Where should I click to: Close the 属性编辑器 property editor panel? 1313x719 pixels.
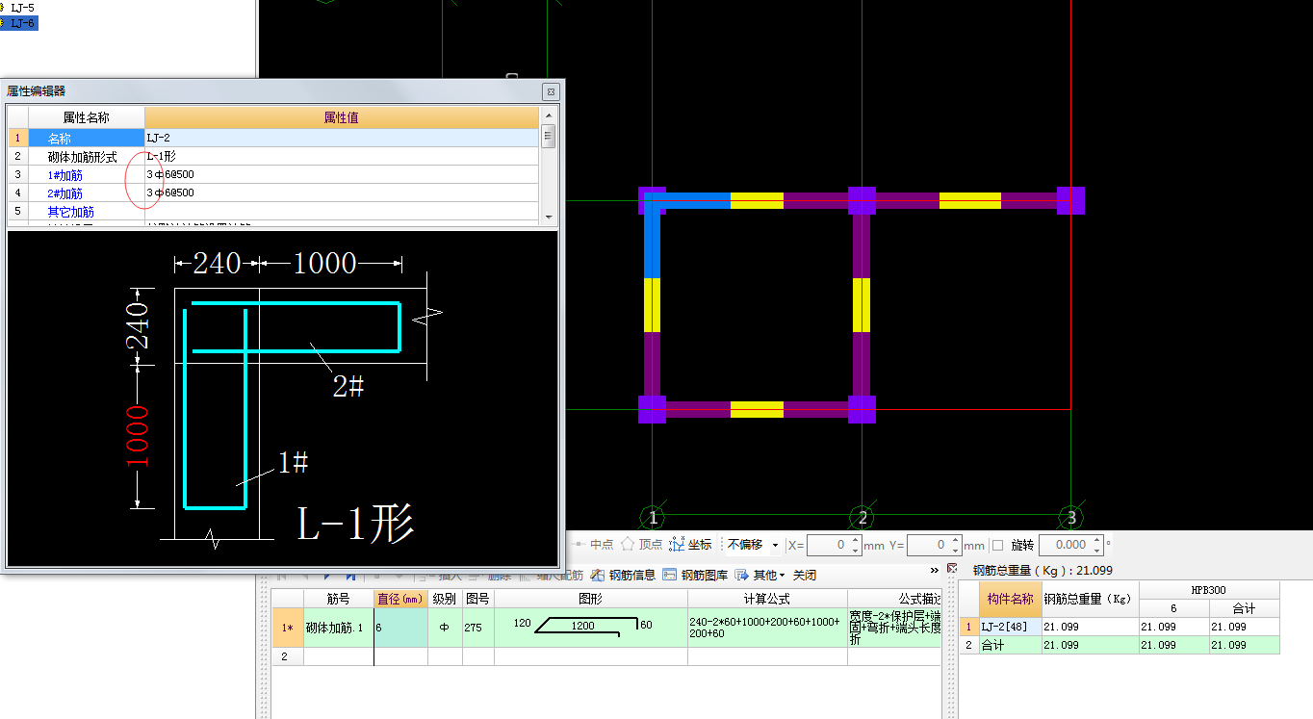pos(551,91)
